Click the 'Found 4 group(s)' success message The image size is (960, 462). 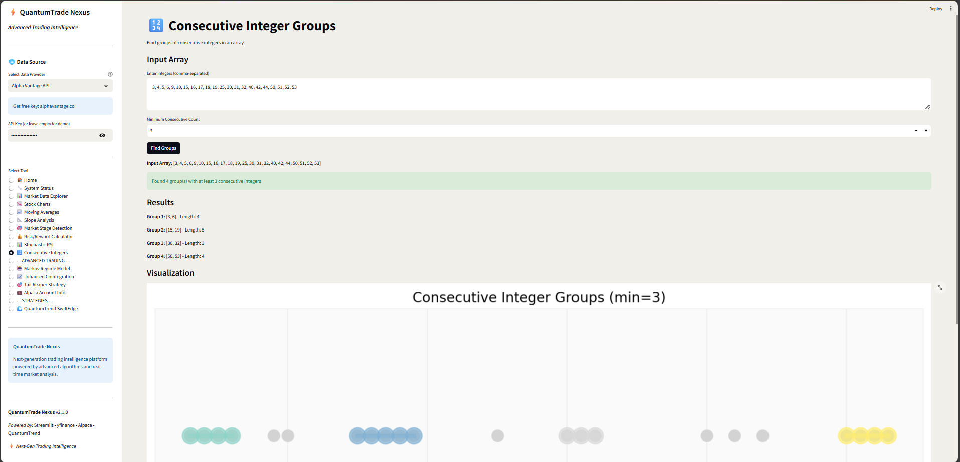click(539, 181)
